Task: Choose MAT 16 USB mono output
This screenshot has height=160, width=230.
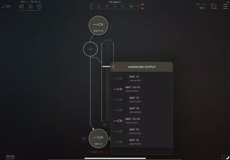Action: (x=142, y=142)
